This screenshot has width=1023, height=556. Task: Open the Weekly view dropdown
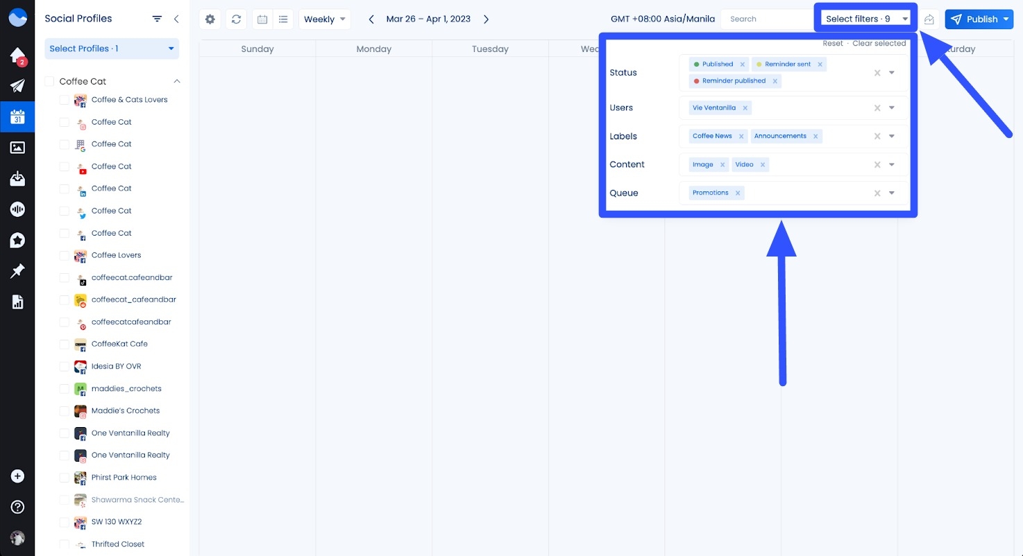click(x=323, y=19)
